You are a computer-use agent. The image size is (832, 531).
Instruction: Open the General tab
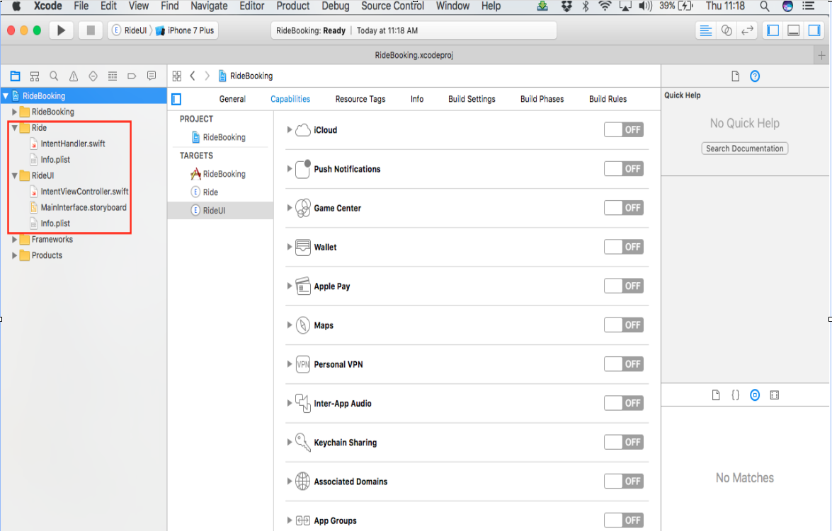coord(232,99)
